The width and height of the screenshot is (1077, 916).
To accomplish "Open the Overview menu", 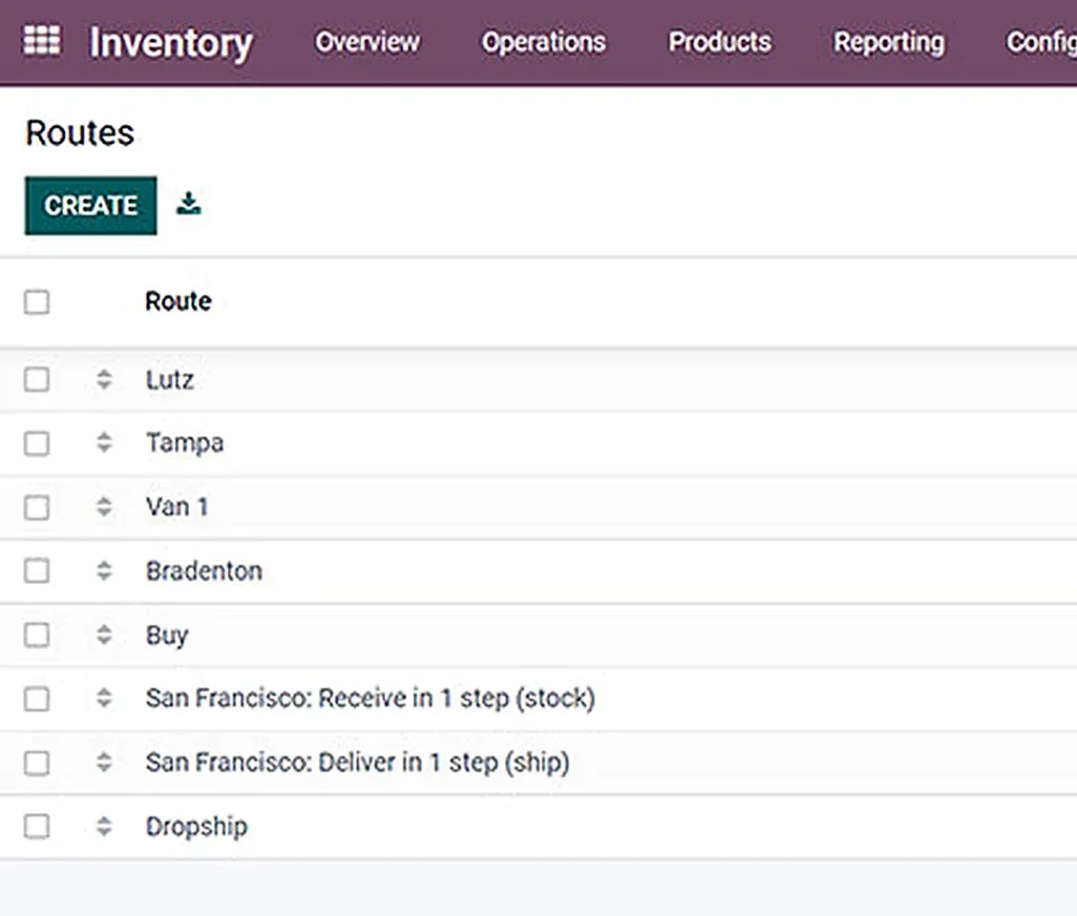I will 368,42.
